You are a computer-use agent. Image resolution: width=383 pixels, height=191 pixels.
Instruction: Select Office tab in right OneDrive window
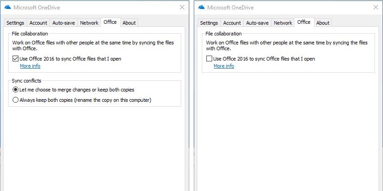click(304, 22)
